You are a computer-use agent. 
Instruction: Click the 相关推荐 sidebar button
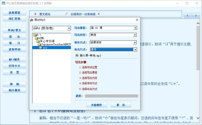pos(14,90)
